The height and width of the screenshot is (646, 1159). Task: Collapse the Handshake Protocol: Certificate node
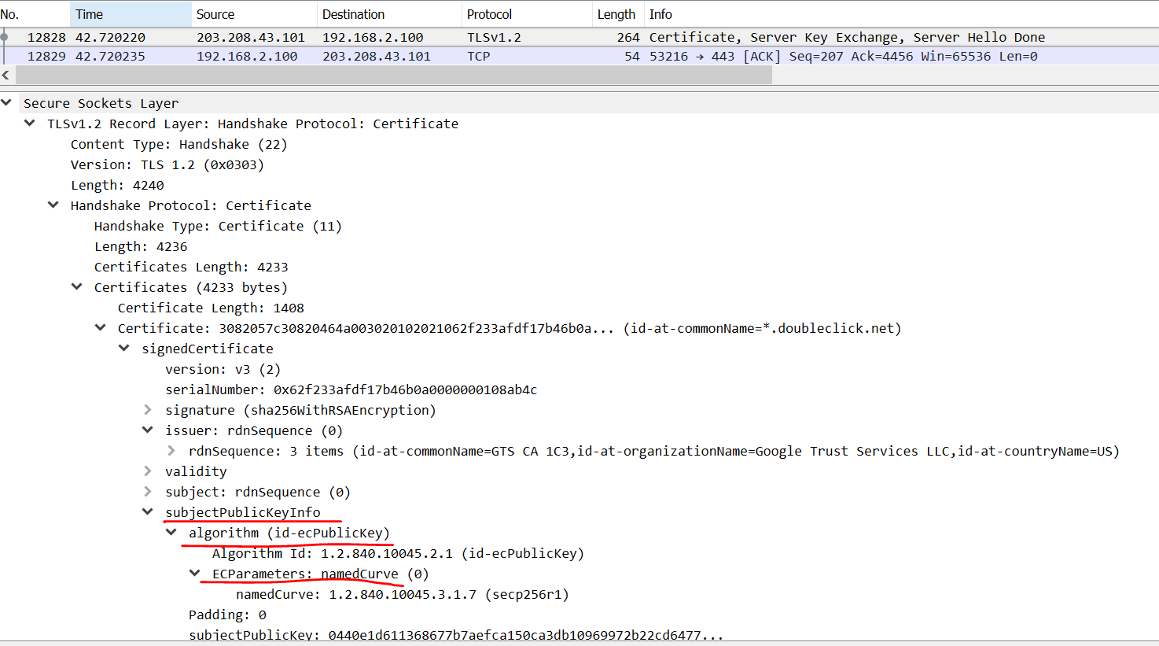[53, 205]
